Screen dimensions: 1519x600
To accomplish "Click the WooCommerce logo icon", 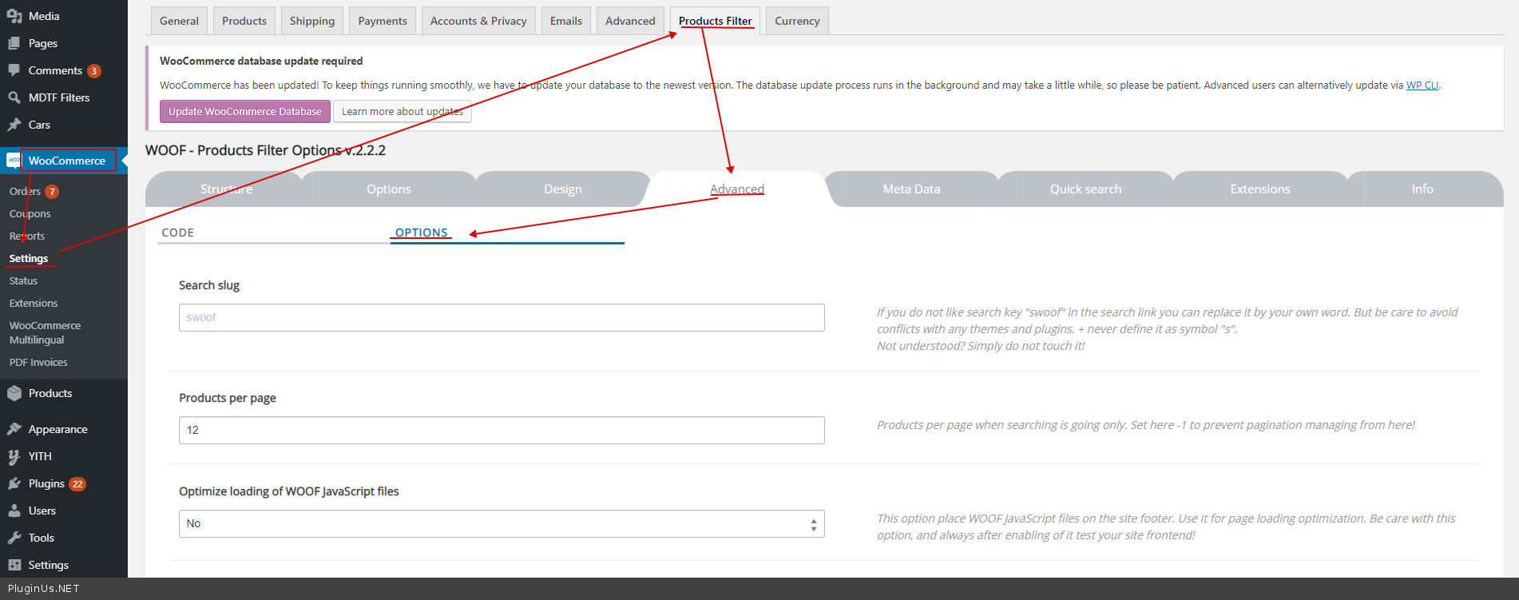I will tap(14, 161).
